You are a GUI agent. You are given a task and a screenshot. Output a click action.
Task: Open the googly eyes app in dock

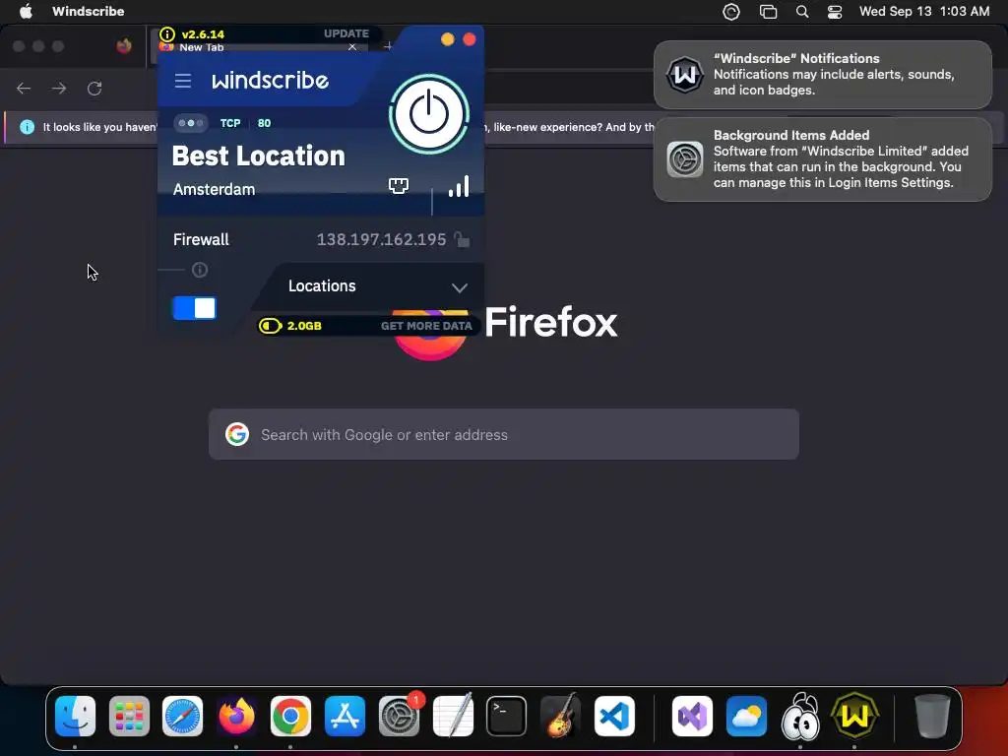799,716
